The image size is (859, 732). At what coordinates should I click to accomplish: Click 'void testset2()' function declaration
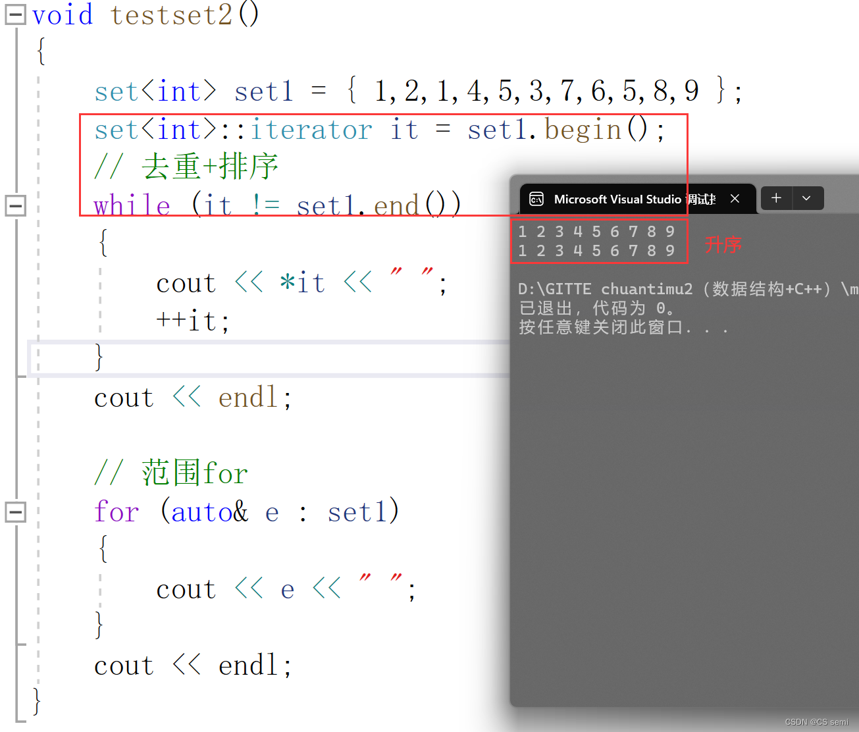145,14
